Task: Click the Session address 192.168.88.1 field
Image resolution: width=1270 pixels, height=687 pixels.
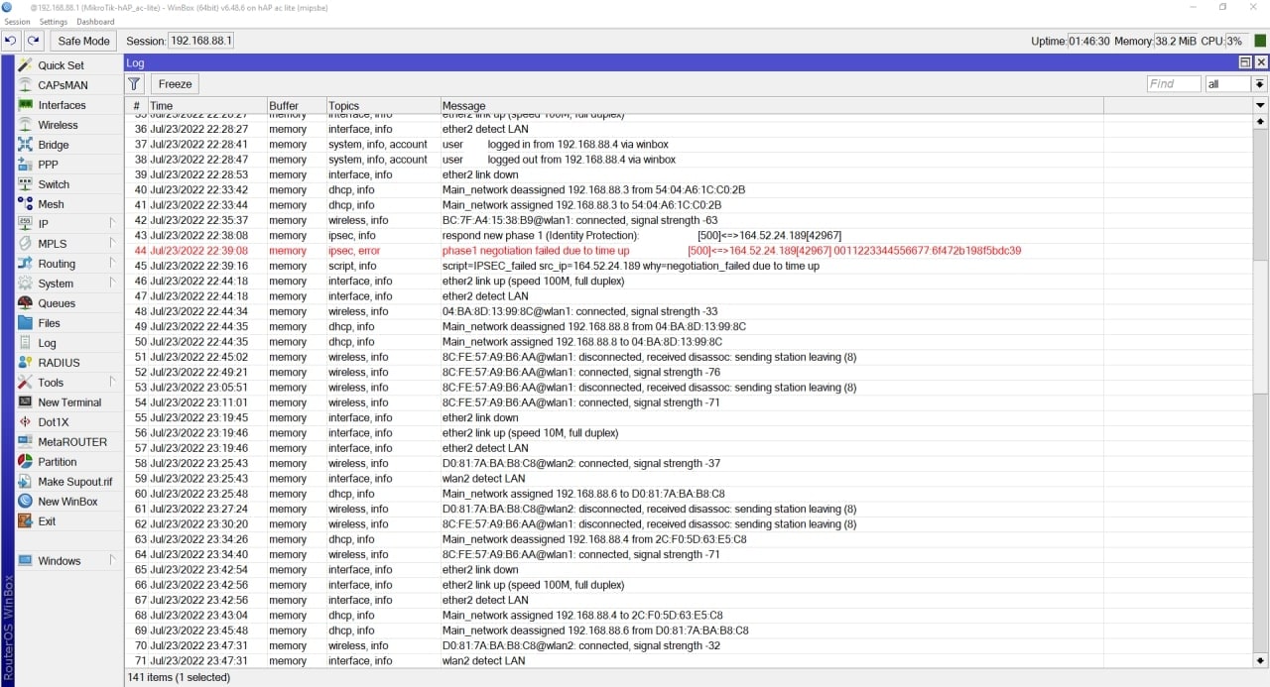Action: pos(200,41)
